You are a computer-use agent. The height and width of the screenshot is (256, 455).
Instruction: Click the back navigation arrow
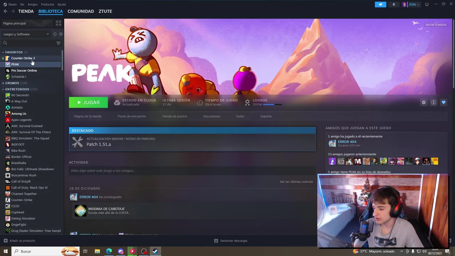tap(5, 11)
